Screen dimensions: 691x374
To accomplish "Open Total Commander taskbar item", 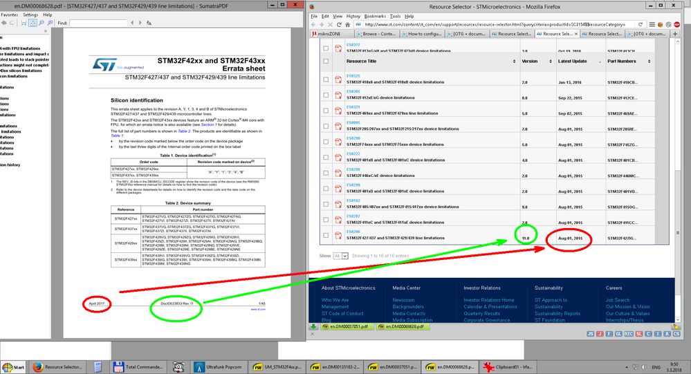I will 139,367.
